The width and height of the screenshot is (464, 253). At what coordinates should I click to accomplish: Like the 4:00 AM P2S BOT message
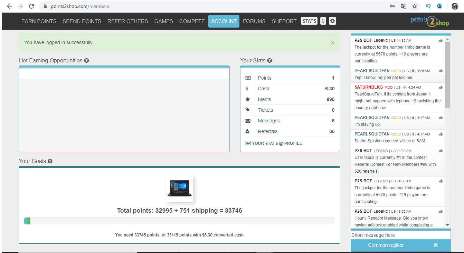tap(441, 181)
